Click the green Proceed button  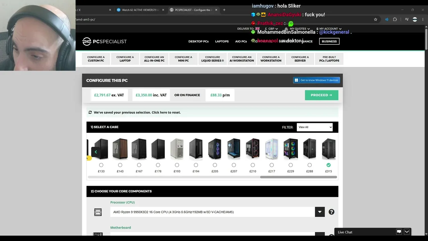tap(321, 95)
